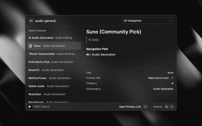Click the Subcategory field label
Image resolution: width=202 pixels, height=126 pixels.
(x=93, y=89)
